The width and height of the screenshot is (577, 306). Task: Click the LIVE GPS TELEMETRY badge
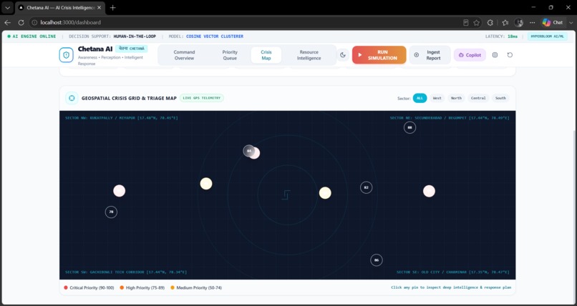coord(202,98)
